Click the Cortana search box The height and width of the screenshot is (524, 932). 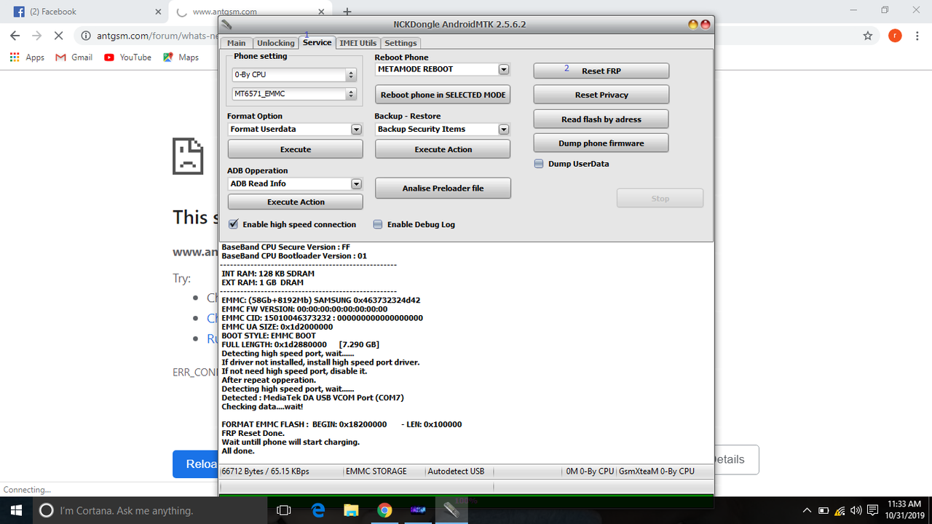click(151, 511)
